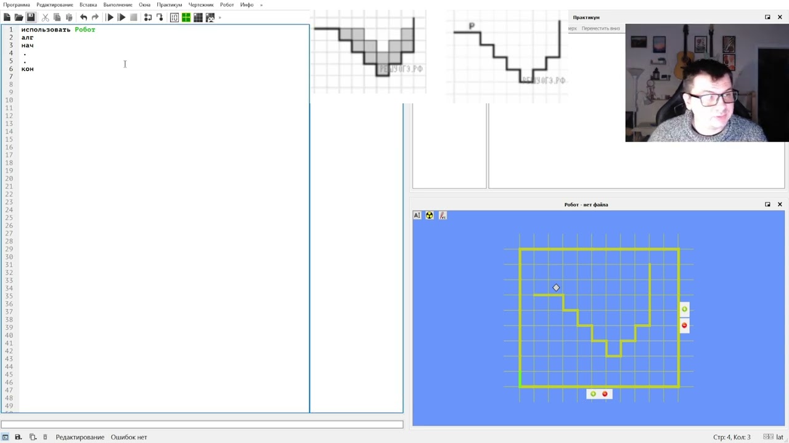Create a new program file

coord(7,17)
